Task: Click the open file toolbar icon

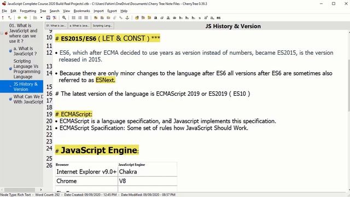Action: (35, 18)
